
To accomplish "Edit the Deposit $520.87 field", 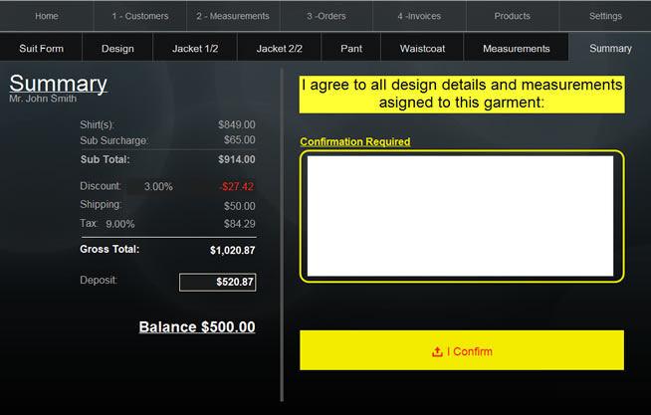I will coord(218,283).
